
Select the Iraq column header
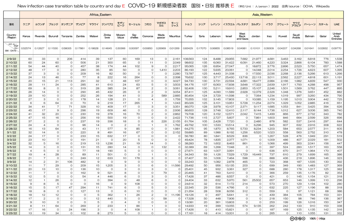[269, 37]
